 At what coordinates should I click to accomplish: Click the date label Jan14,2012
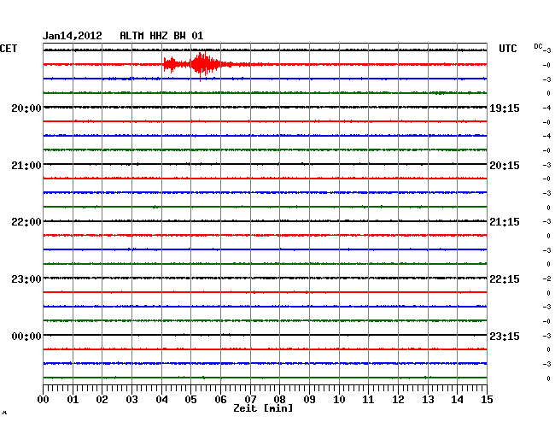[x=73, y=36]
